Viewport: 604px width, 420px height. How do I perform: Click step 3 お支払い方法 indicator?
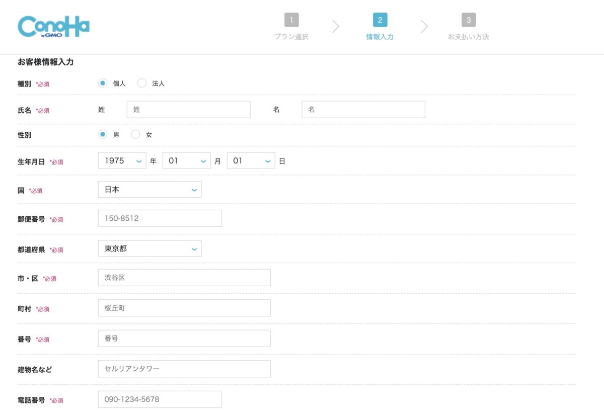[469, 27]
